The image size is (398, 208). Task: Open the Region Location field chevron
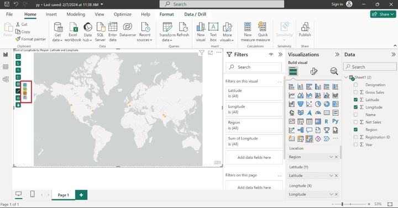(331, 157)
